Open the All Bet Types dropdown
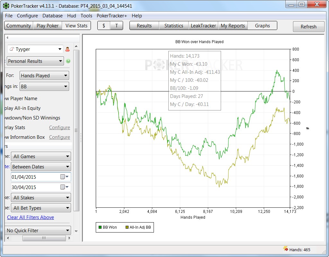Image resolution: width=329 pixels, height=257 pixels. tap(41, 208)
